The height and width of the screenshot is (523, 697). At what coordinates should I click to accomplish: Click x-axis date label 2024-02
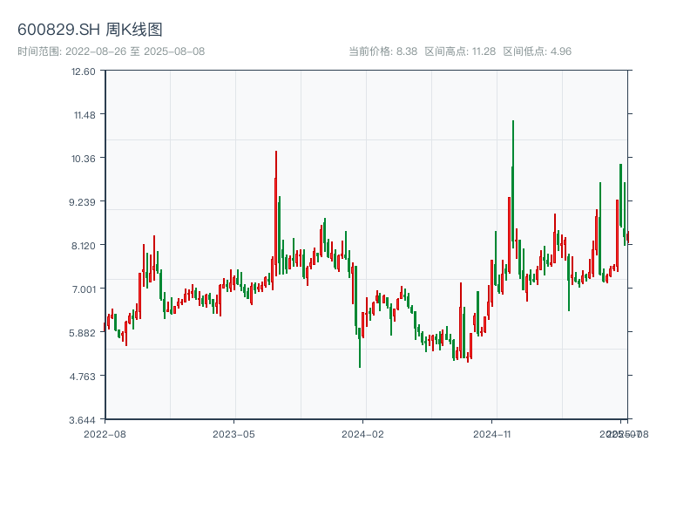point(362,434)
